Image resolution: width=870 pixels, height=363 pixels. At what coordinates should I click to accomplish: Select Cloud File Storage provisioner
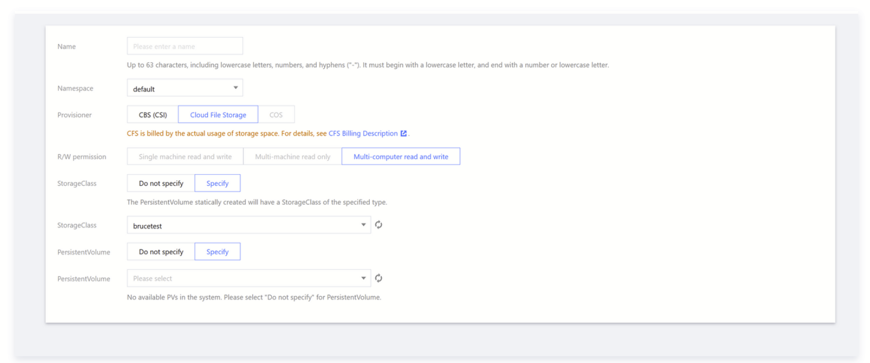tap(218, 115)
